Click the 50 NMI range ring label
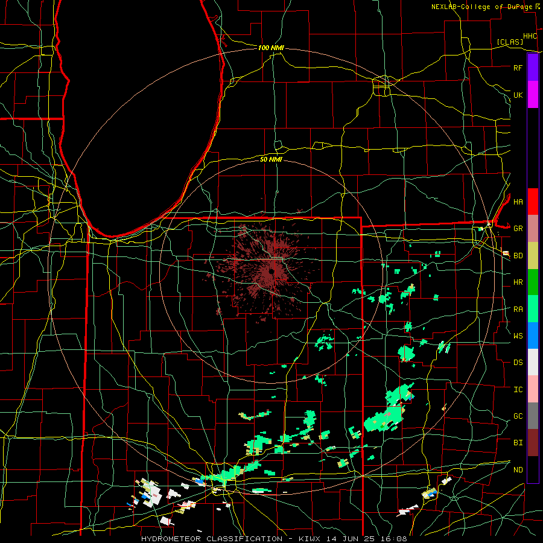 [271, 159]
